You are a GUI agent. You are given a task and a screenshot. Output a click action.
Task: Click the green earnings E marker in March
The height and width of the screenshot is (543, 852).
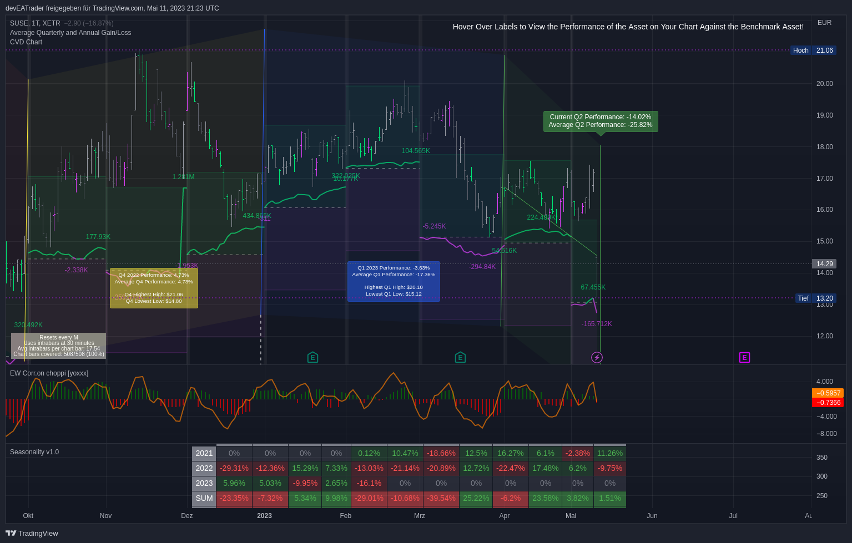tap(460, 358)
